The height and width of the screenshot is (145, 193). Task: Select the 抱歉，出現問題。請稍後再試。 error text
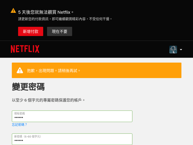point(54,71)
